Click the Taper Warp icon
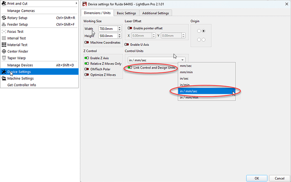Image resolution: width=291 pixels, height=182 pixels. click(4, 58)
